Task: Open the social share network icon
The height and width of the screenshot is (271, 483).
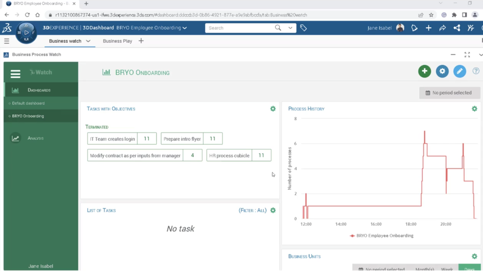Action: tap(457, 28)
